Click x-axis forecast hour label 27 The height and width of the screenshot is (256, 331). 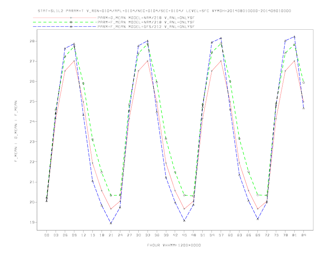click(x=129, y=235)
